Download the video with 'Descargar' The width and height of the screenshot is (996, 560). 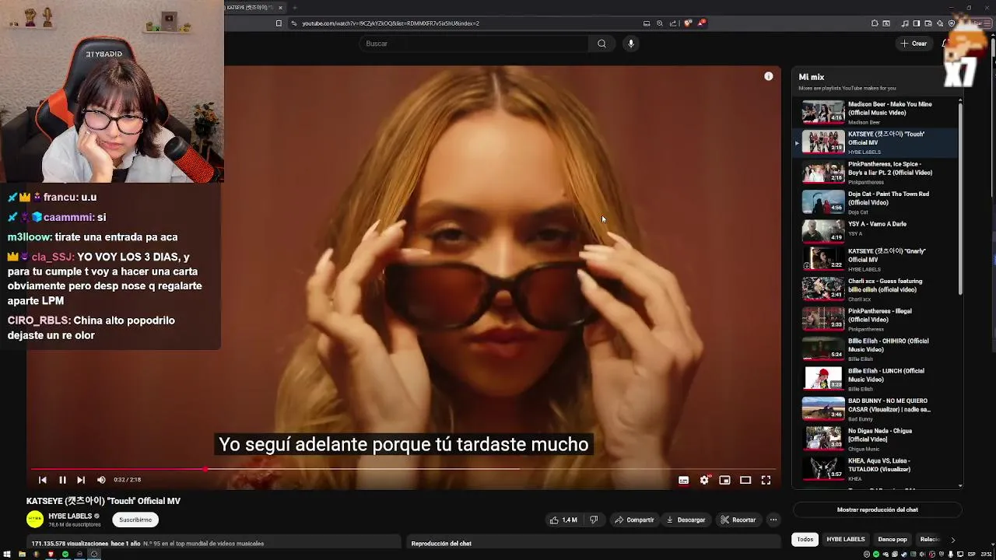click(x=686, y=520)
